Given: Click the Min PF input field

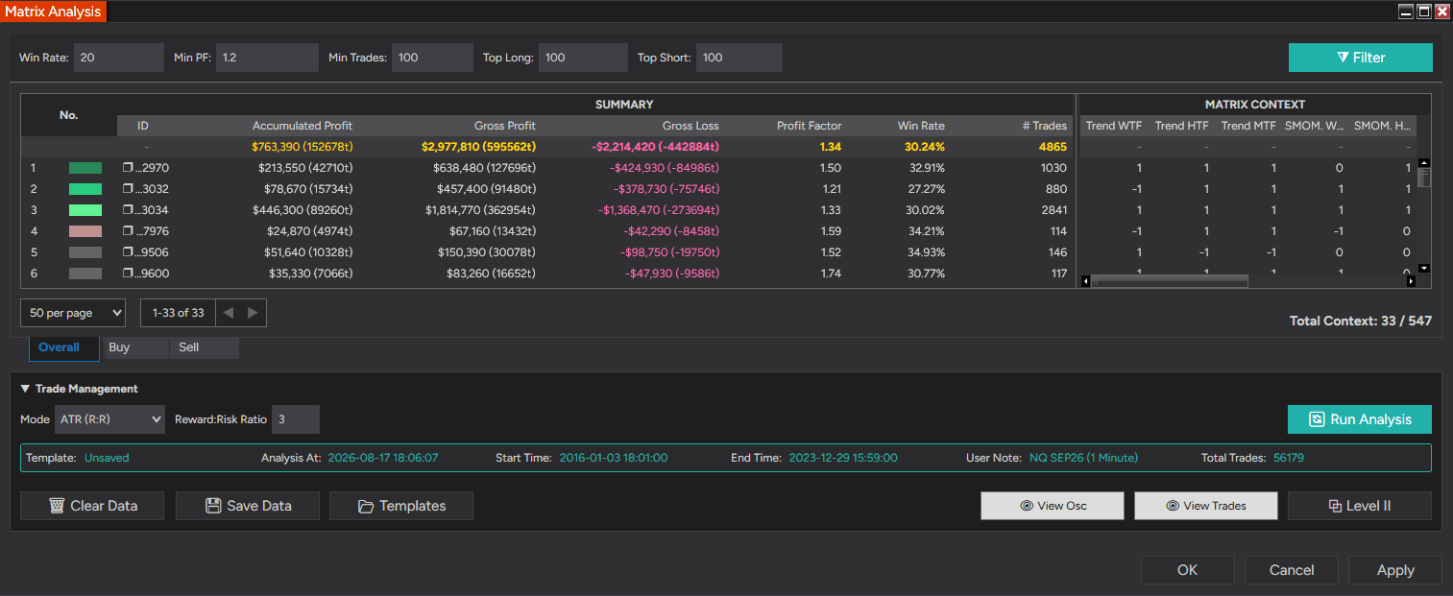Looking at the screenshot, I should 267,58.
